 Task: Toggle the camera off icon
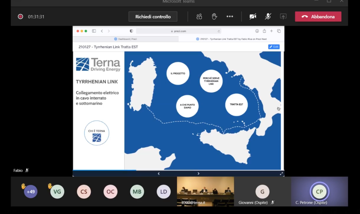pyautogui.click(x=253, y=17)
